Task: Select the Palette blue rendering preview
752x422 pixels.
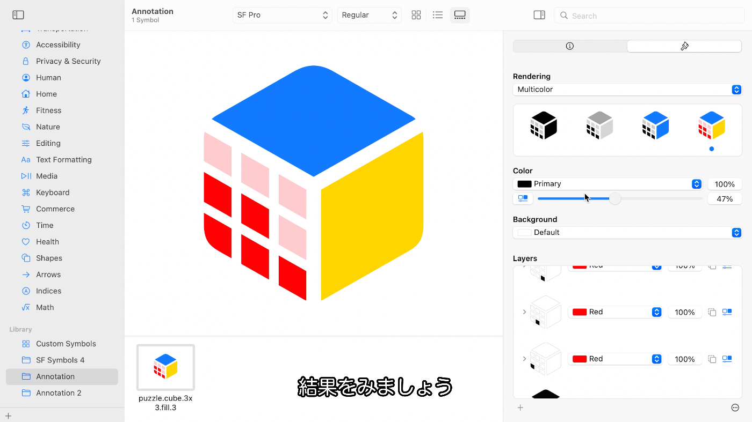Action: [655, 125]
